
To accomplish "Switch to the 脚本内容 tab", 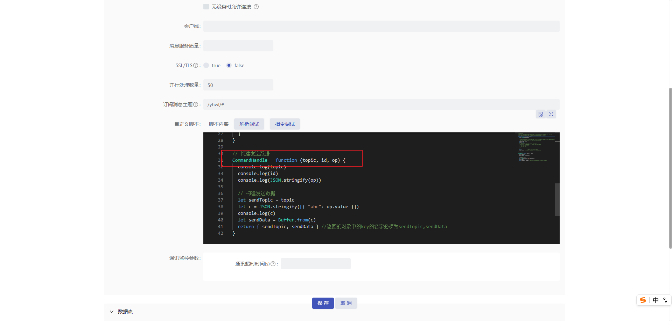I will (219, 124).
